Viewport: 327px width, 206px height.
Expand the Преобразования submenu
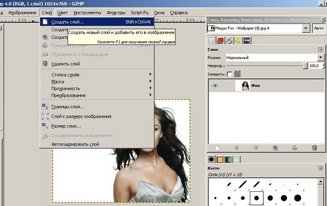pyautogui.click(x=97, y=95)
